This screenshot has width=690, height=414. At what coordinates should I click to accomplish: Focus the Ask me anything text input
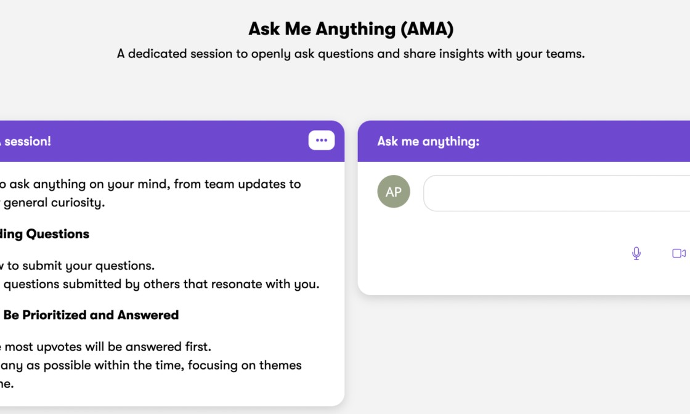coord(554,193)
